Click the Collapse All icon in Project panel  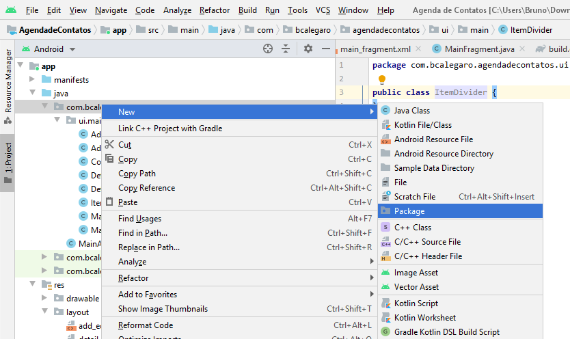point(286,49)
